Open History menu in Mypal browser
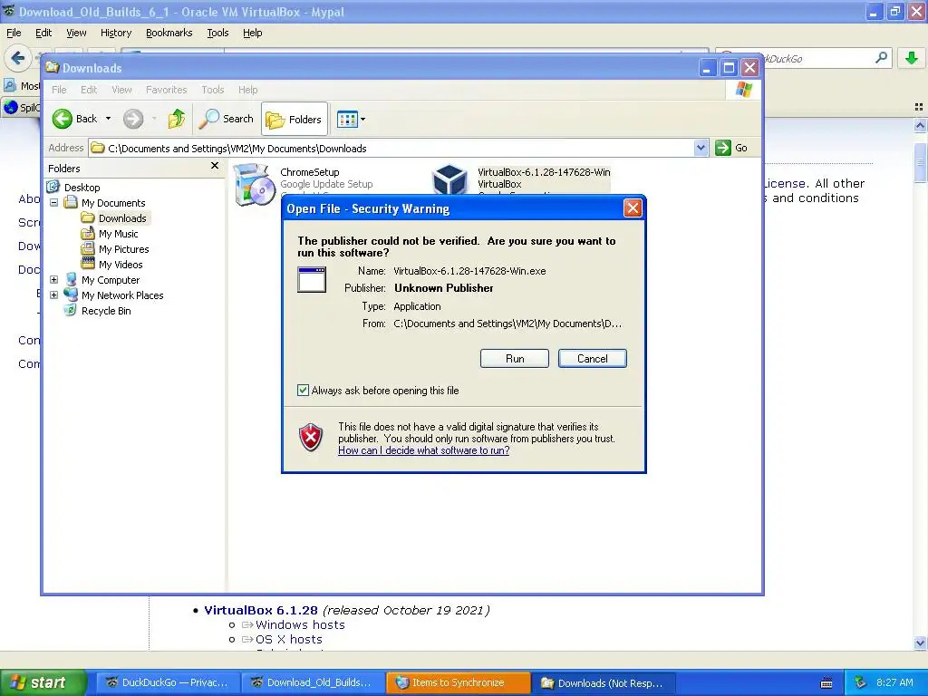This screenshot has height=696, width=928. (115, 34)
